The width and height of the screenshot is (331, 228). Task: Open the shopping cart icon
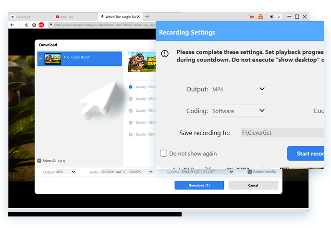[x=251, y=17]
